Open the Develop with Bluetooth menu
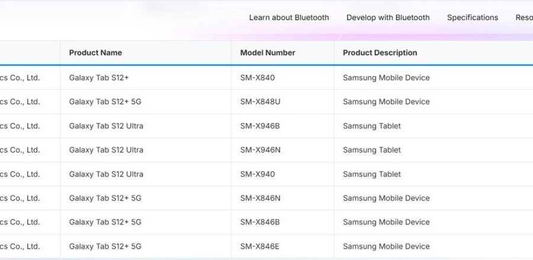 coord(388,18)
